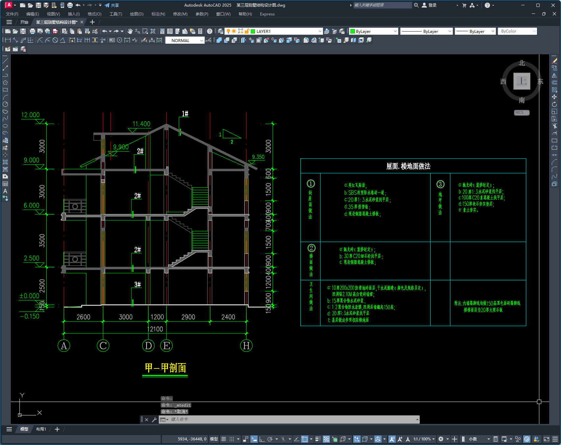This screenshot has width=561, height=445.
Task: Click the search keyword input box
Action: point(383,5)
